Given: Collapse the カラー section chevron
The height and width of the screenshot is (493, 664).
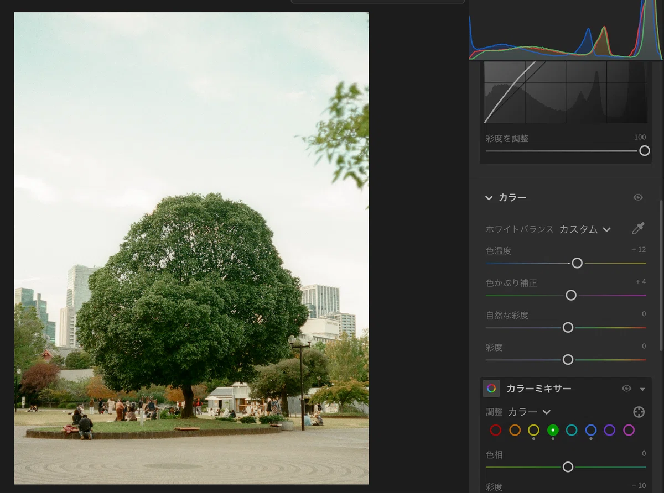Looking at the screenshot, I should click(489, 198).
